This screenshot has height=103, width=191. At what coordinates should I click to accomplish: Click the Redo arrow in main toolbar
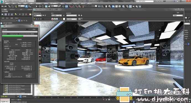click(x=6, y=6)
